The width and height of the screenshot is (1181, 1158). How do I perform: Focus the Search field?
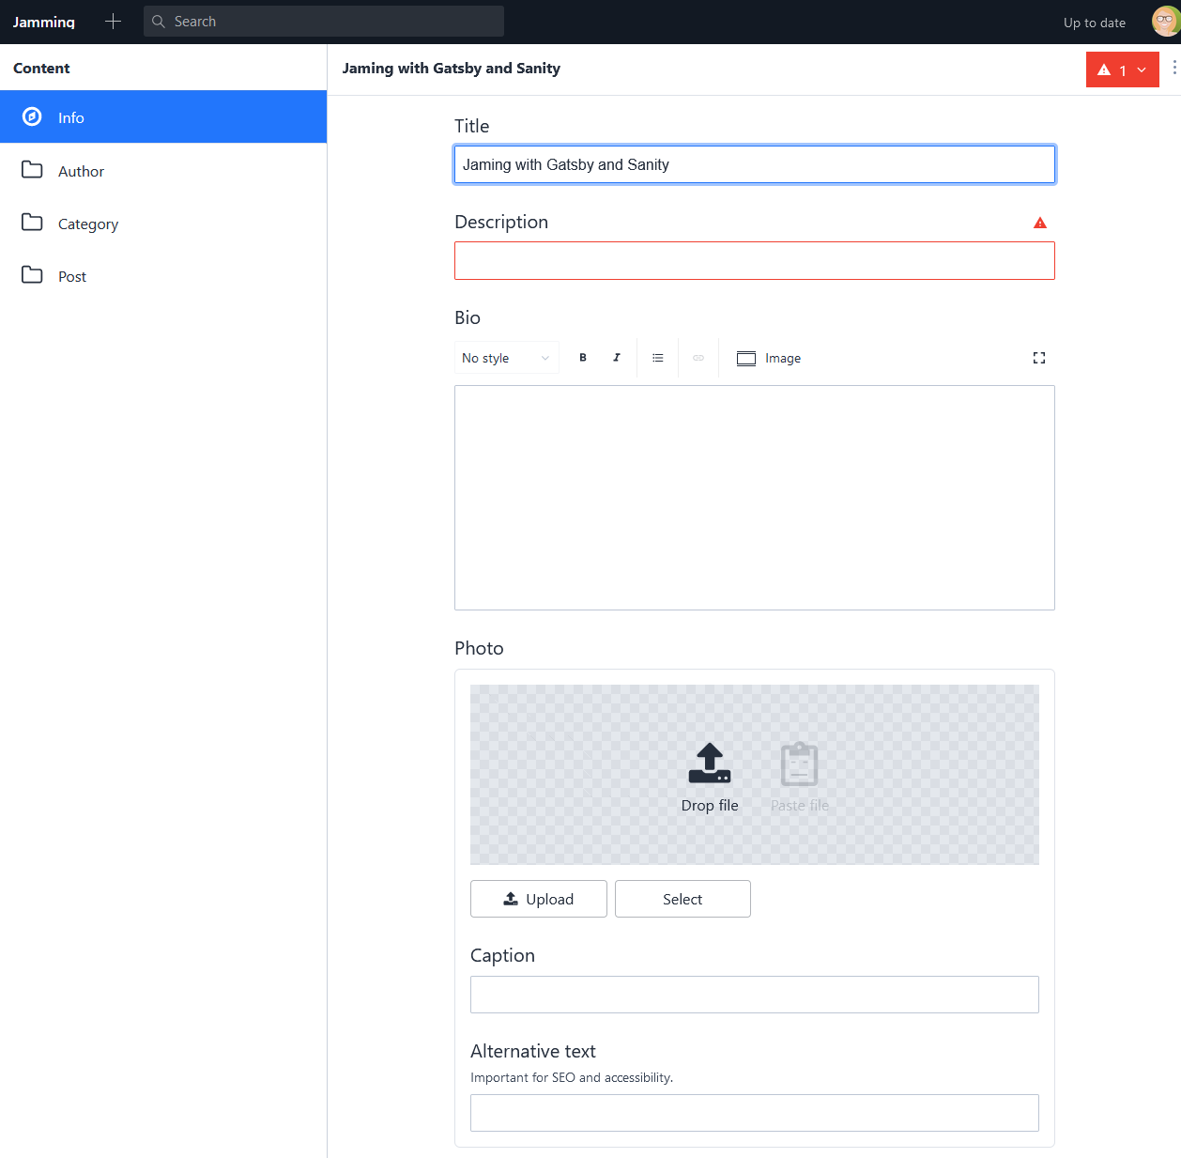324,22
